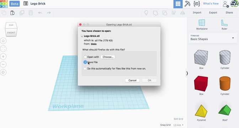Viewport: 239px width, 128px height.
Task: Click the Zoom in plus button
Action: [x=3, y=57]
